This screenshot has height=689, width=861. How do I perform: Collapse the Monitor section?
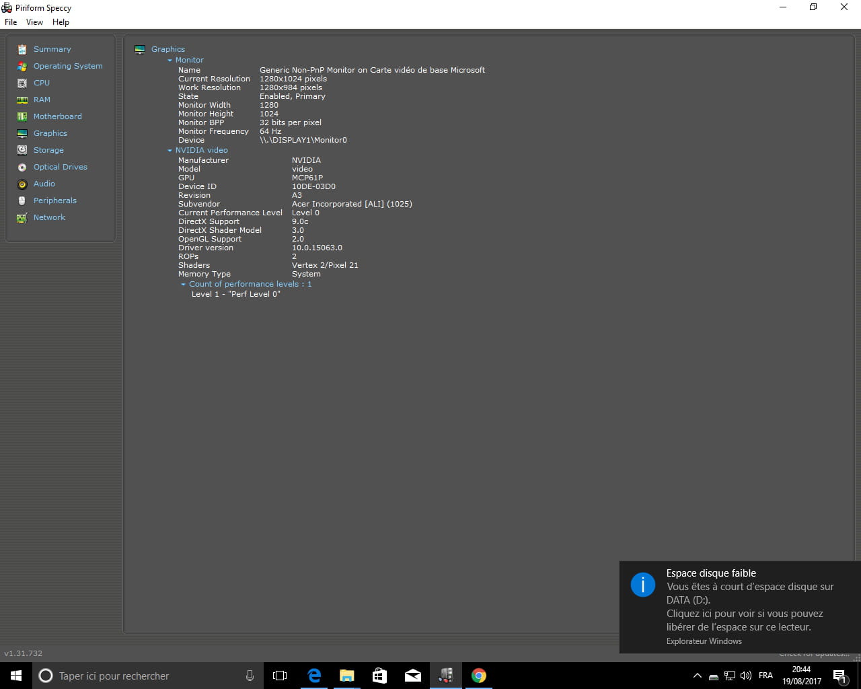coord(170,60)
